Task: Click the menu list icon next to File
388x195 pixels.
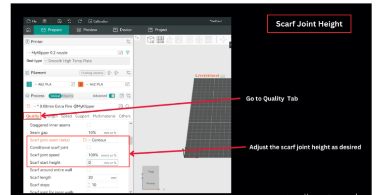Action: tap(44, 21)
